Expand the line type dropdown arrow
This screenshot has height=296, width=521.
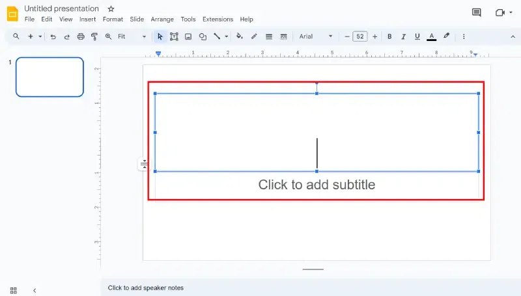(x=226, y=36)
